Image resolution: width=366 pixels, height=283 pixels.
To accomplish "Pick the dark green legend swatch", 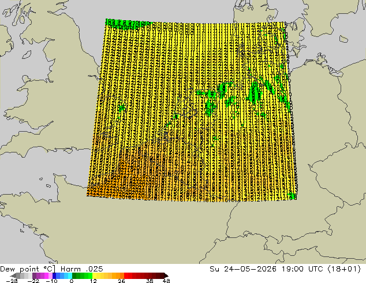I will point(74,275).
